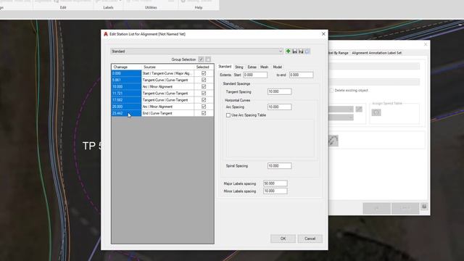464x261 pixels.
Task: Select chainage cell 0.000
Action: click(126, 73)
